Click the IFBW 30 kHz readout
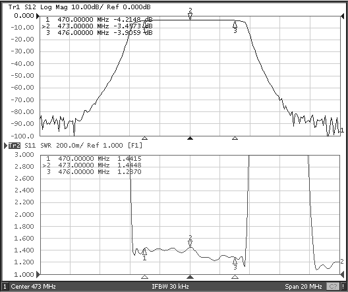 171,287
